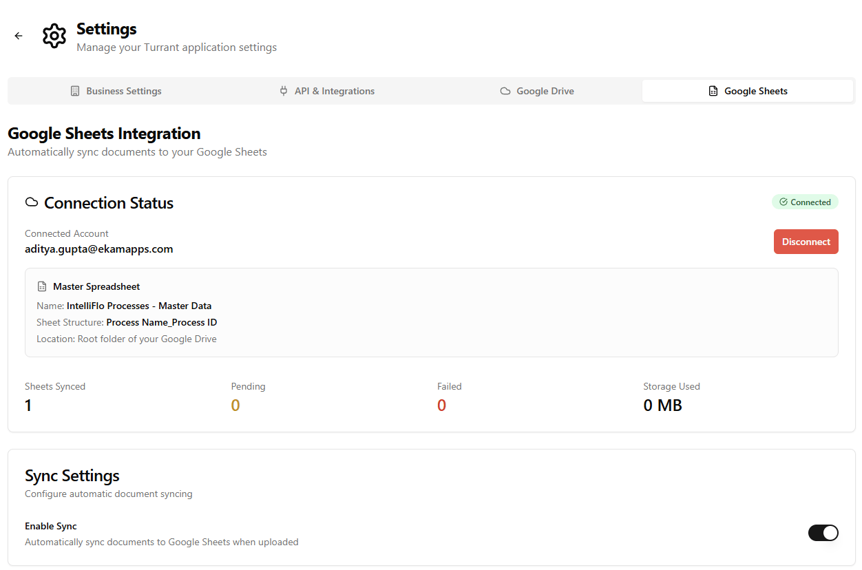The image size is (862, 570).
Task: Click the building icon in Business Settings
Action: (x=75, y=91)
